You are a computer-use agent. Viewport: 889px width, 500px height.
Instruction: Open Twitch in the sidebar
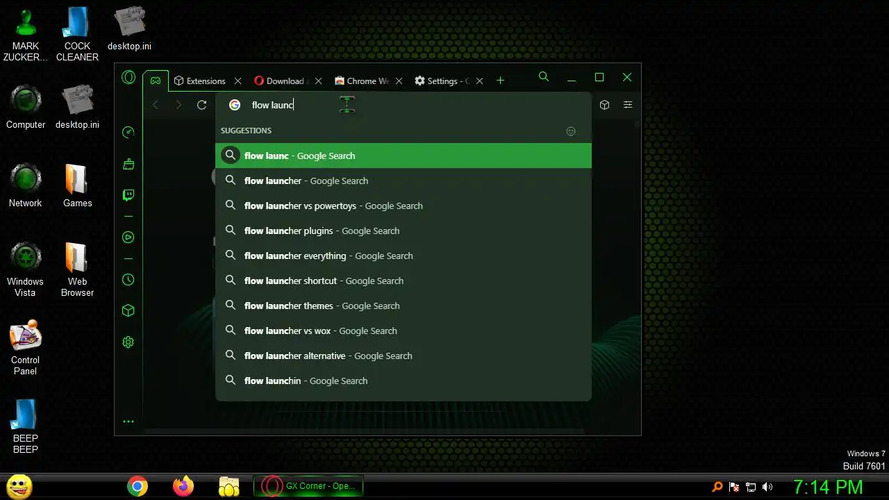128,195
